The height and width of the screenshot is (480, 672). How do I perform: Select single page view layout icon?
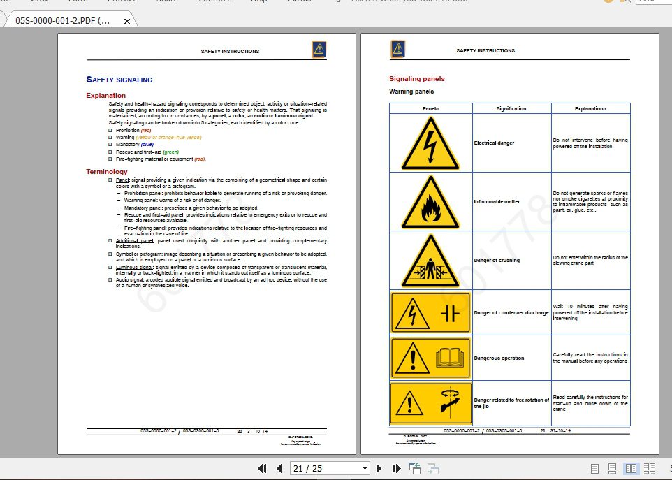[x=594, y=469]
